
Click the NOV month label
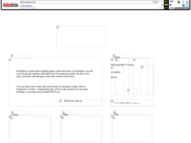click(161, 1)
